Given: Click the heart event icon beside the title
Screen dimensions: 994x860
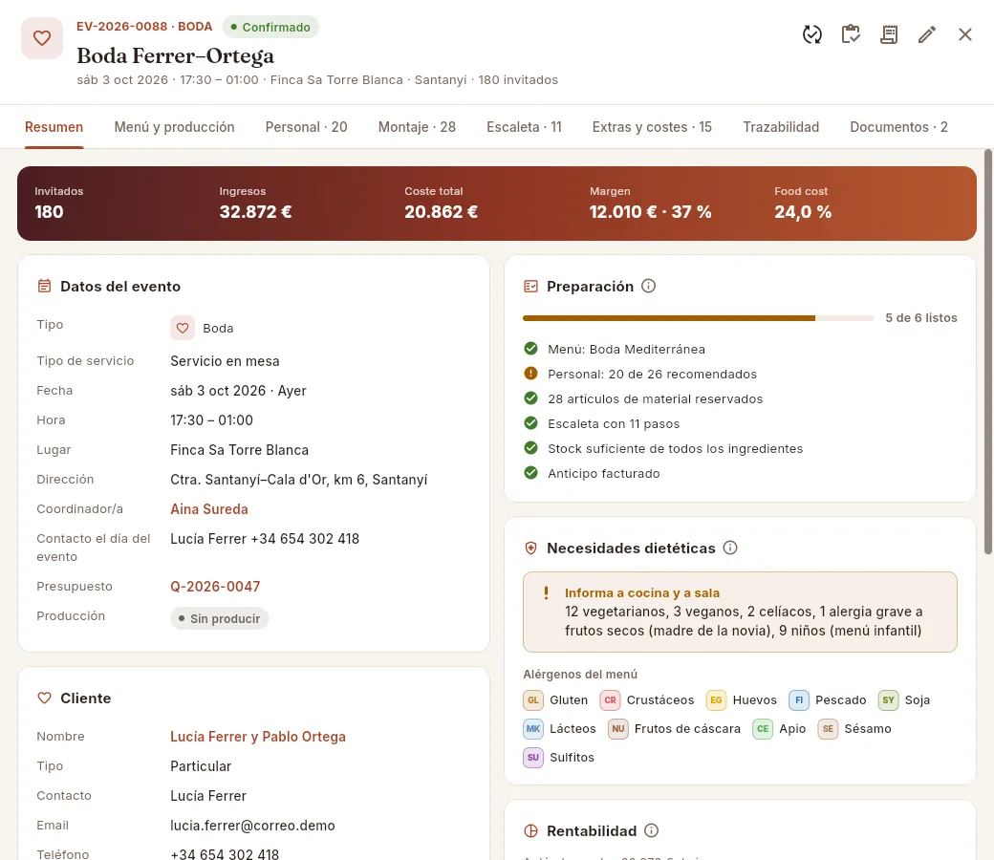Looking at the screenshot, I should [42, 38].
